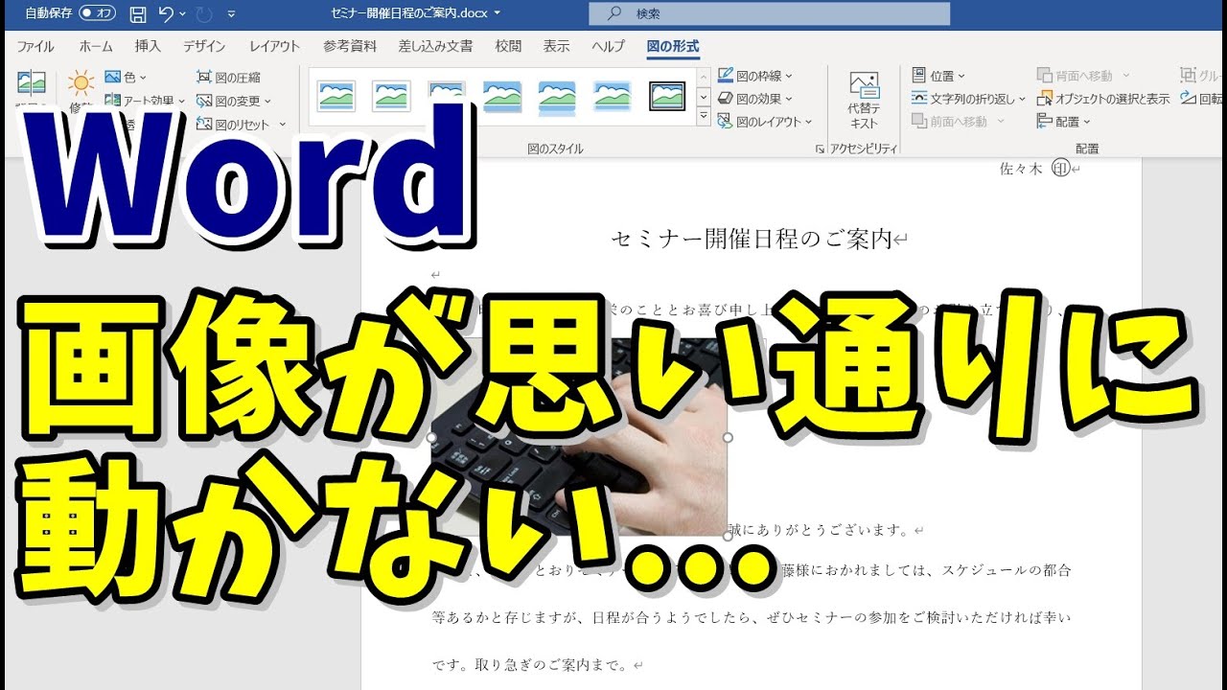Select the 図の形式 tab
Screen dimensions: 1227x690
[673, 46]
